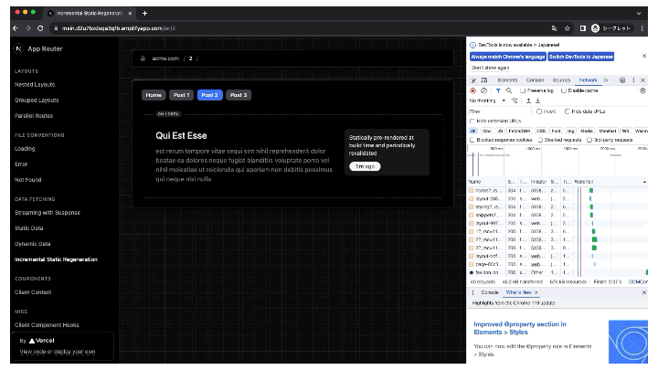Image resolution: width=658 pixels, height=370 pixels.
Task: Click in the network Filter text field
Action: coord(499,111)
